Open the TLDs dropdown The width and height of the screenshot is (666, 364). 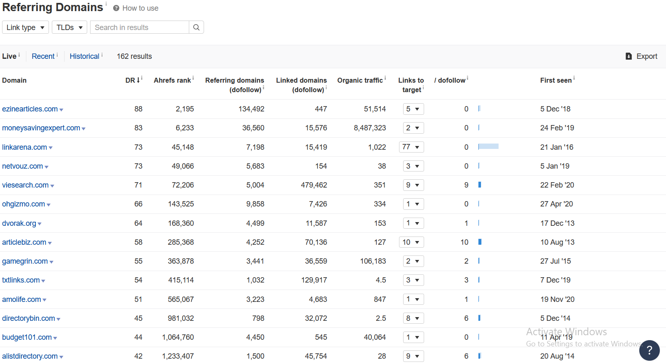70,27
